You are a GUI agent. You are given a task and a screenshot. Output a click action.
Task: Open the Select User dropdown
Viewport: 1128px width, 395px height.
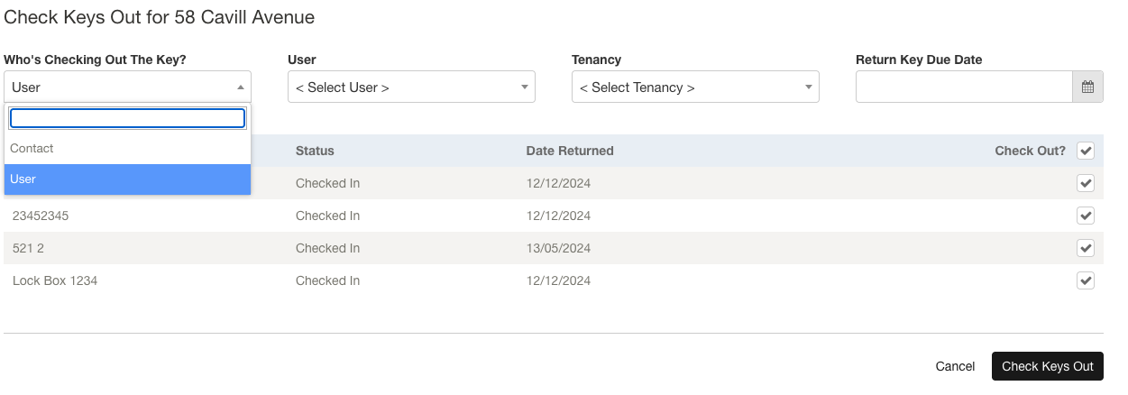(x=411, y=87)
